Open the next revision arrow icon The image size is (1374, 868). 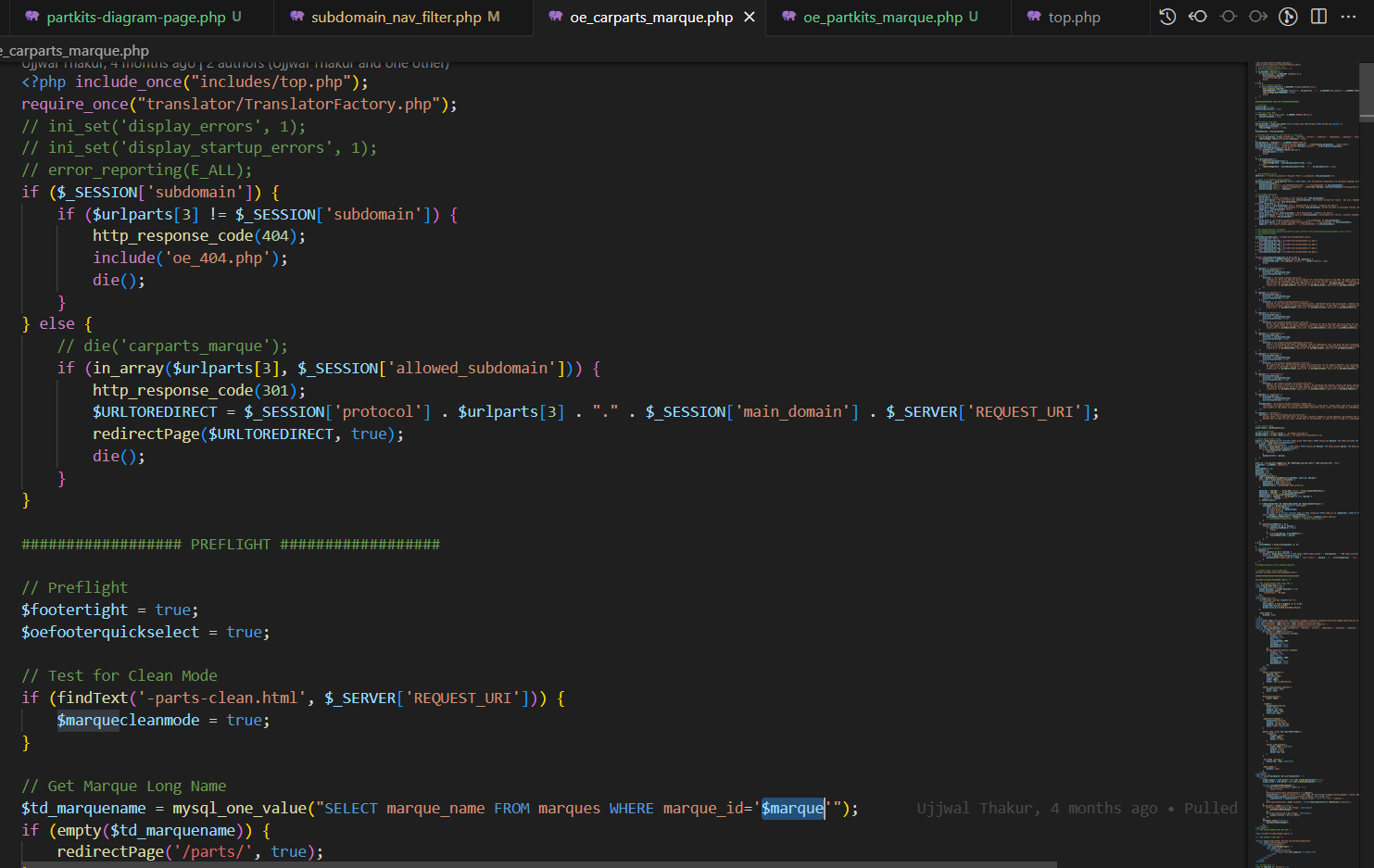[1258, 17]
